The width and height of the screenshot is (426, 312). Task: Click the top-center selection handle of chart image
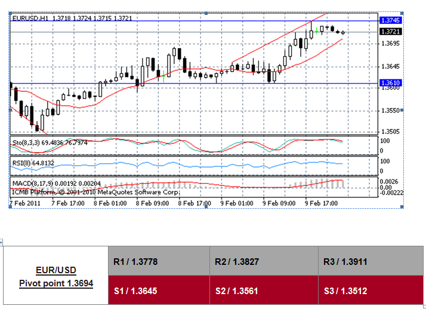click(206, 13)
